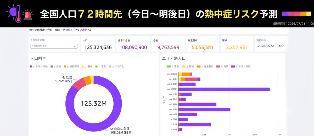Click the long purple bar for 04: 南関東

(224, 89)
